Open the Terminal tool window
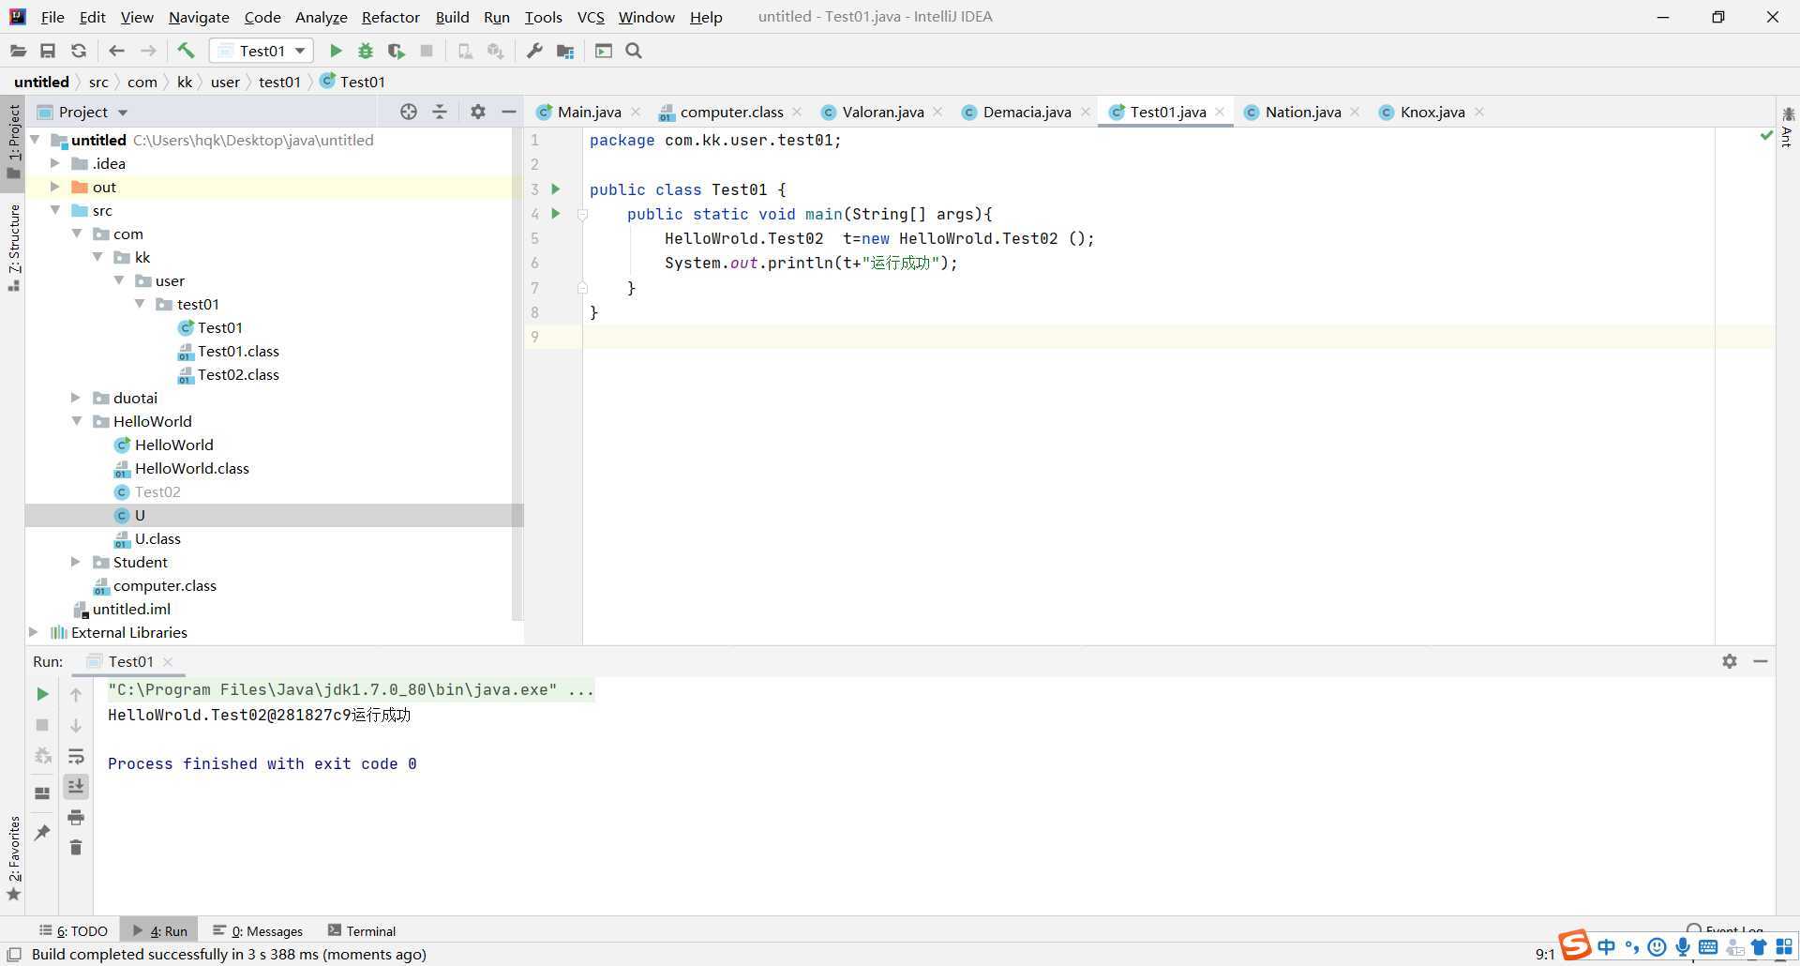1800x966 pixels. 362,930
